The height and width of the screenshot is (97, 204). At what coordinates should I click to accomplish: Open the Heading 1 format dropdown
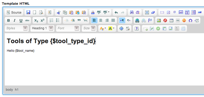coord(42,28)
